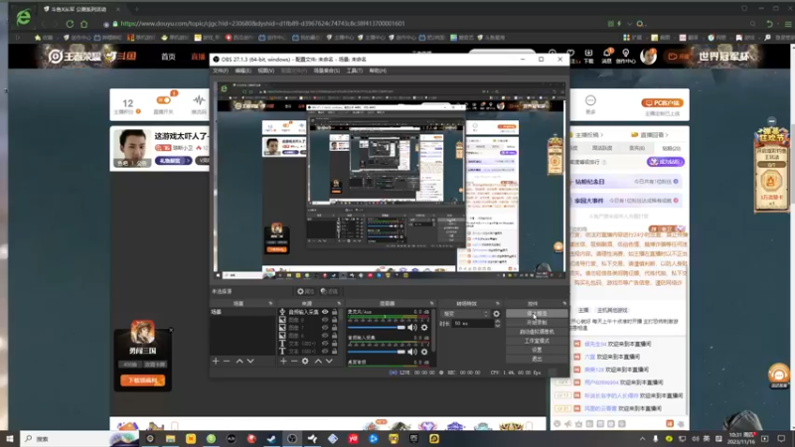795x447 pixels.
Task: Toggle lock on the audio input capture source
Action: coord(335,312)
